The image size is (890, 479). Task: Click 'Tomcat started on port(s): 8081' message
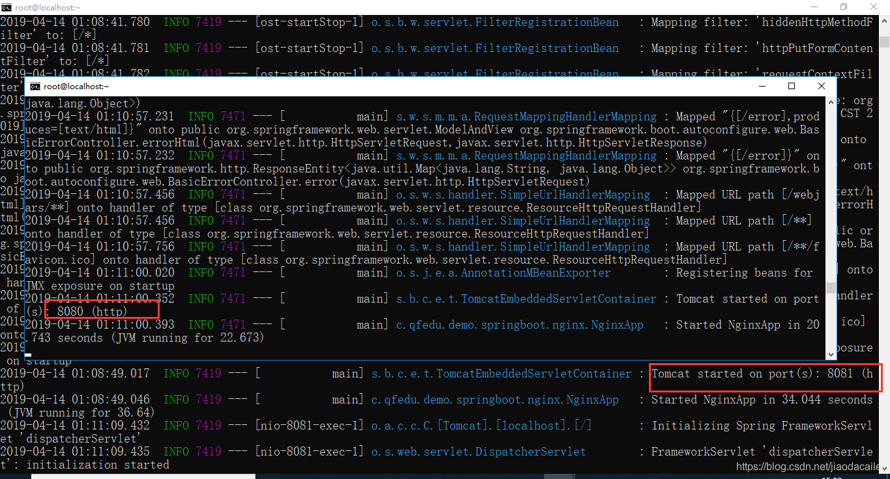pos(753,374)
